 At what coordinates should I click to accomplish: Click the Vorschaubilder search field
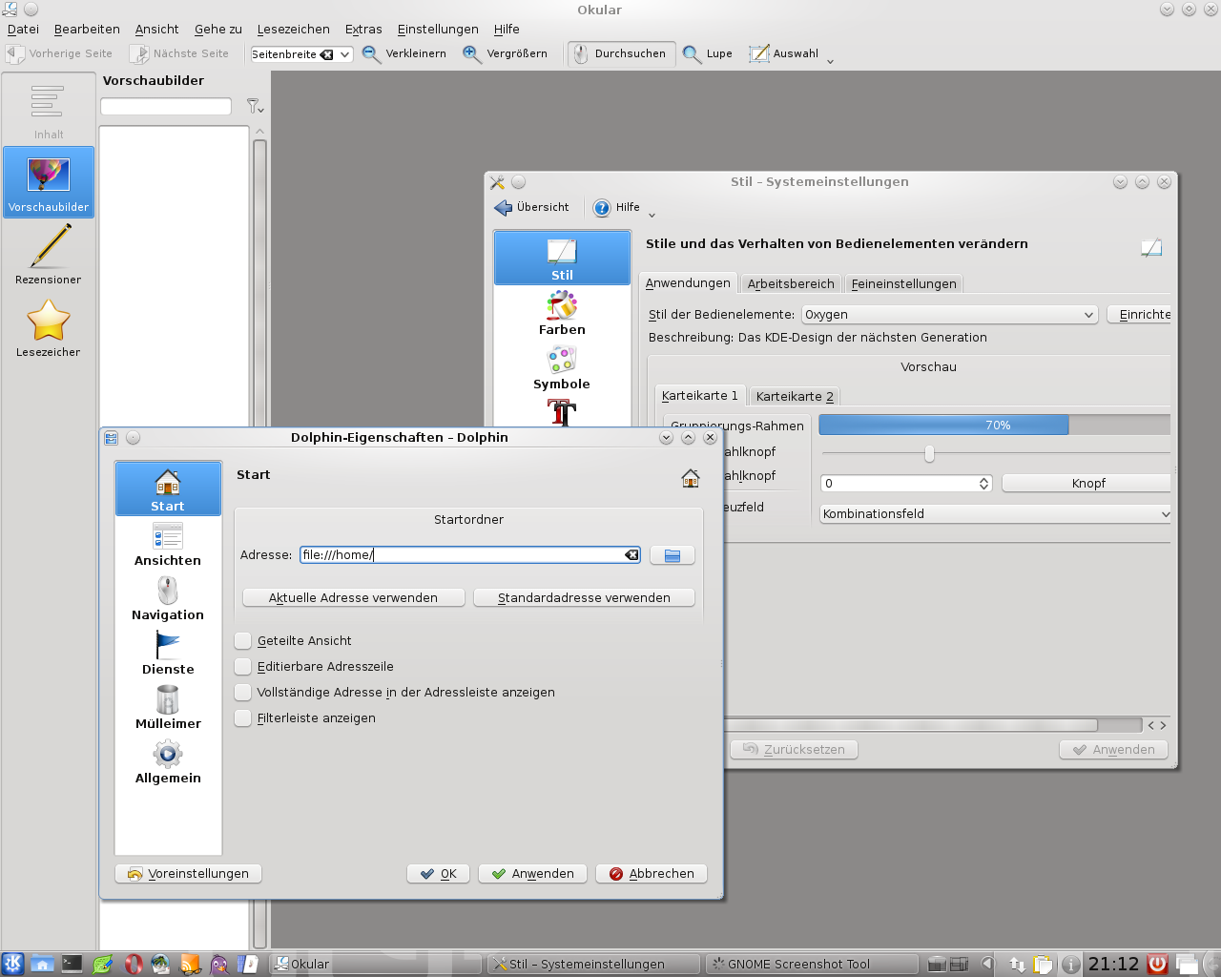pos(166,106)
